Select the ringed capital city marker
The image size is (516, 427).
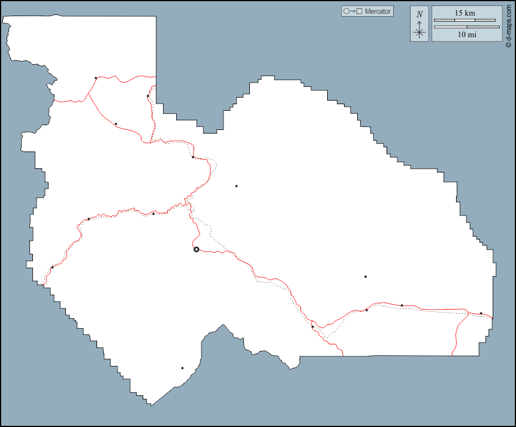point(196,249)
